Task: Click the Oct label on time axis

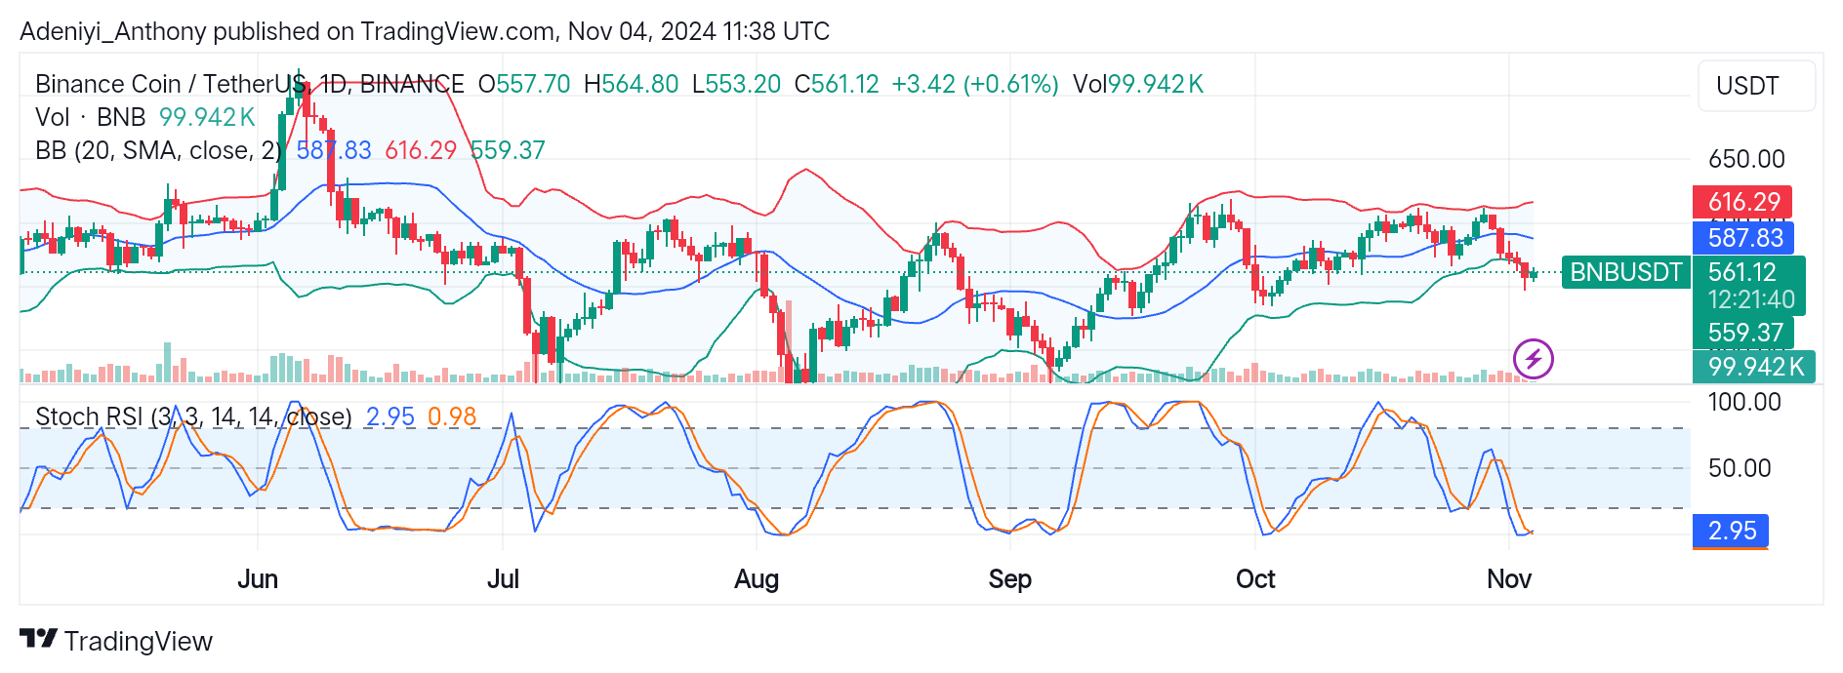Action: (x=1255, y=579)
